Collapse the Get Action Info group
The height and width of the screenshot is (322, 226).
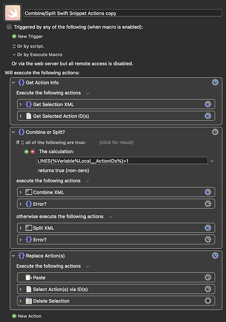pyautogui.click(x=14, y=82)
